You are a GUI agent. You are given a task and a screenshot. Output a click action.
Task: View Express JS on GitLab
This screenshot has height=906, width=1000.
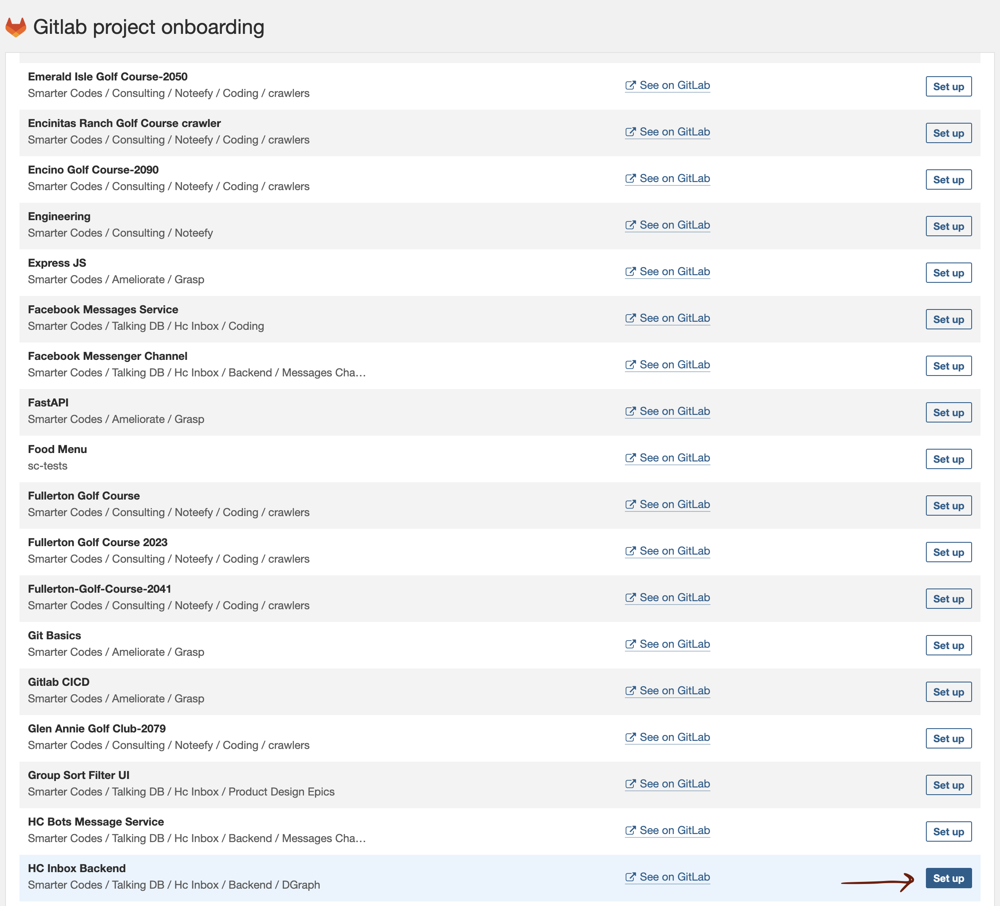tap(667, 272)
